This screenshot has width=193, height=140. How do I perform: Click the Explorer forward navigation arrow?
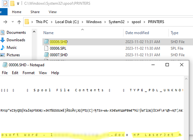point(5,22)
